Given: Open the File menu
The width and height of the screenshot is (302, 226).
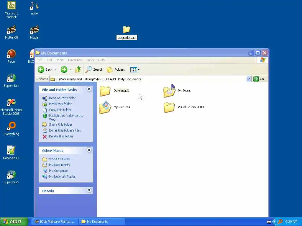Looking at the screenshot, I should coord(40,60).
